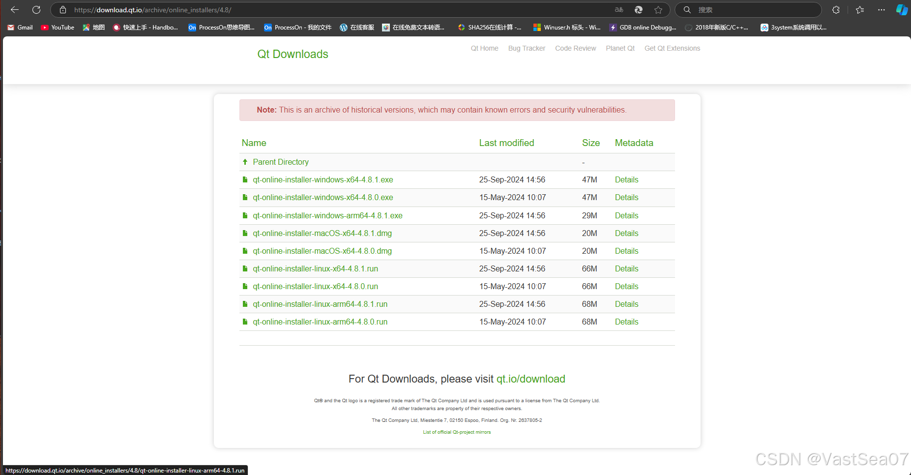Go to Parent Directory
Screen dimensions: 911x475
[281, 162]
